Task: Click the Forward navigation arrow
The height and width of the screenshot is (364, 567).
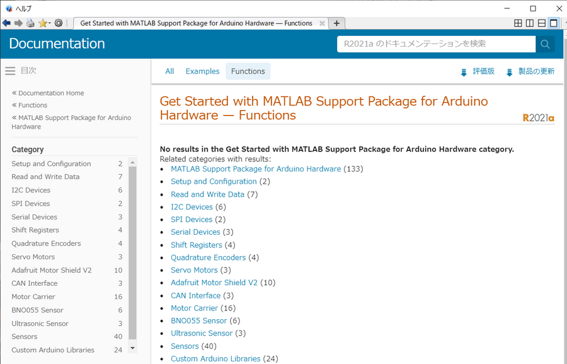Action: tap(18, 22)
